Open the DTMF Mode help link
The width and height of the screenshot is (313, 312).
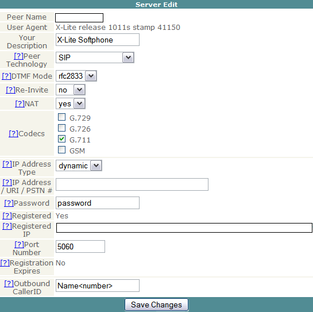click(x=6, y=76)
